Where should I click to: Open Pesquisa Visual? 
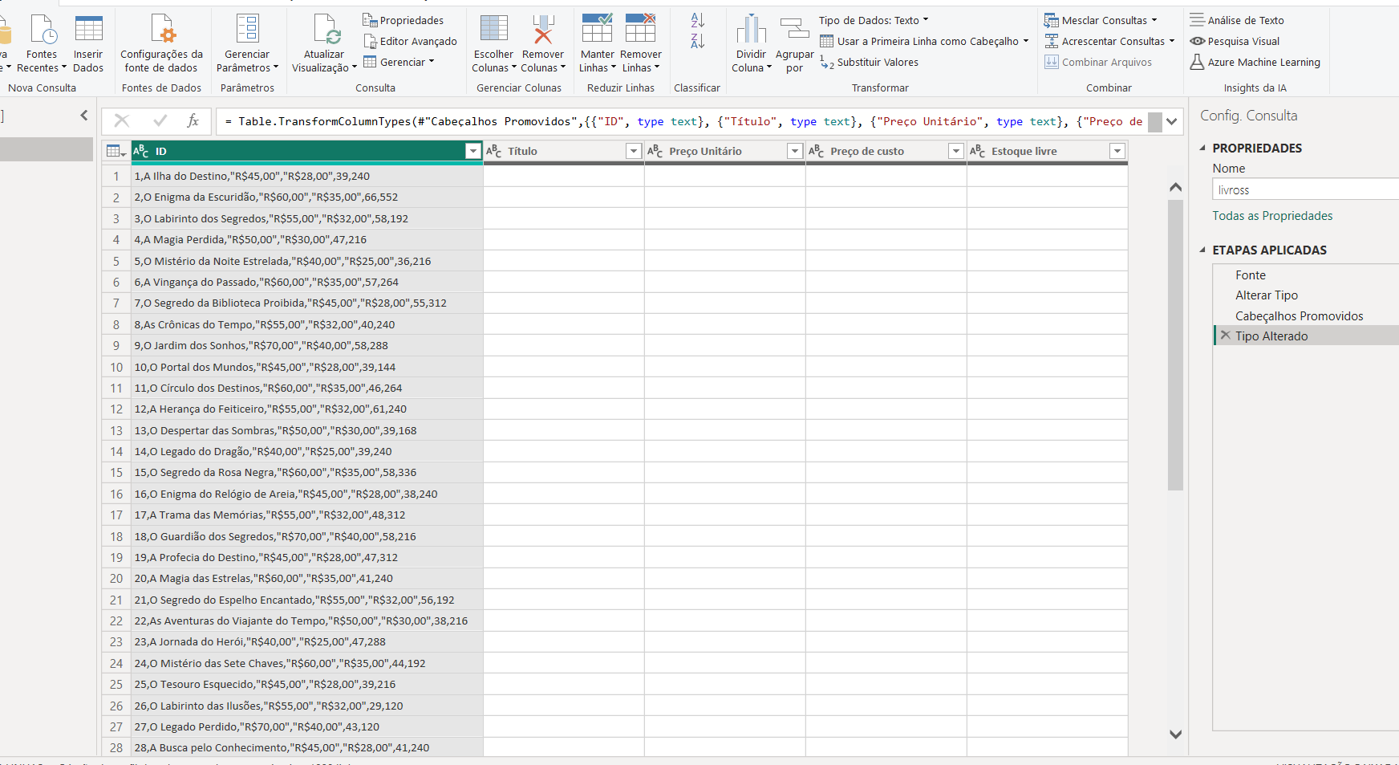coord(1235,41)
